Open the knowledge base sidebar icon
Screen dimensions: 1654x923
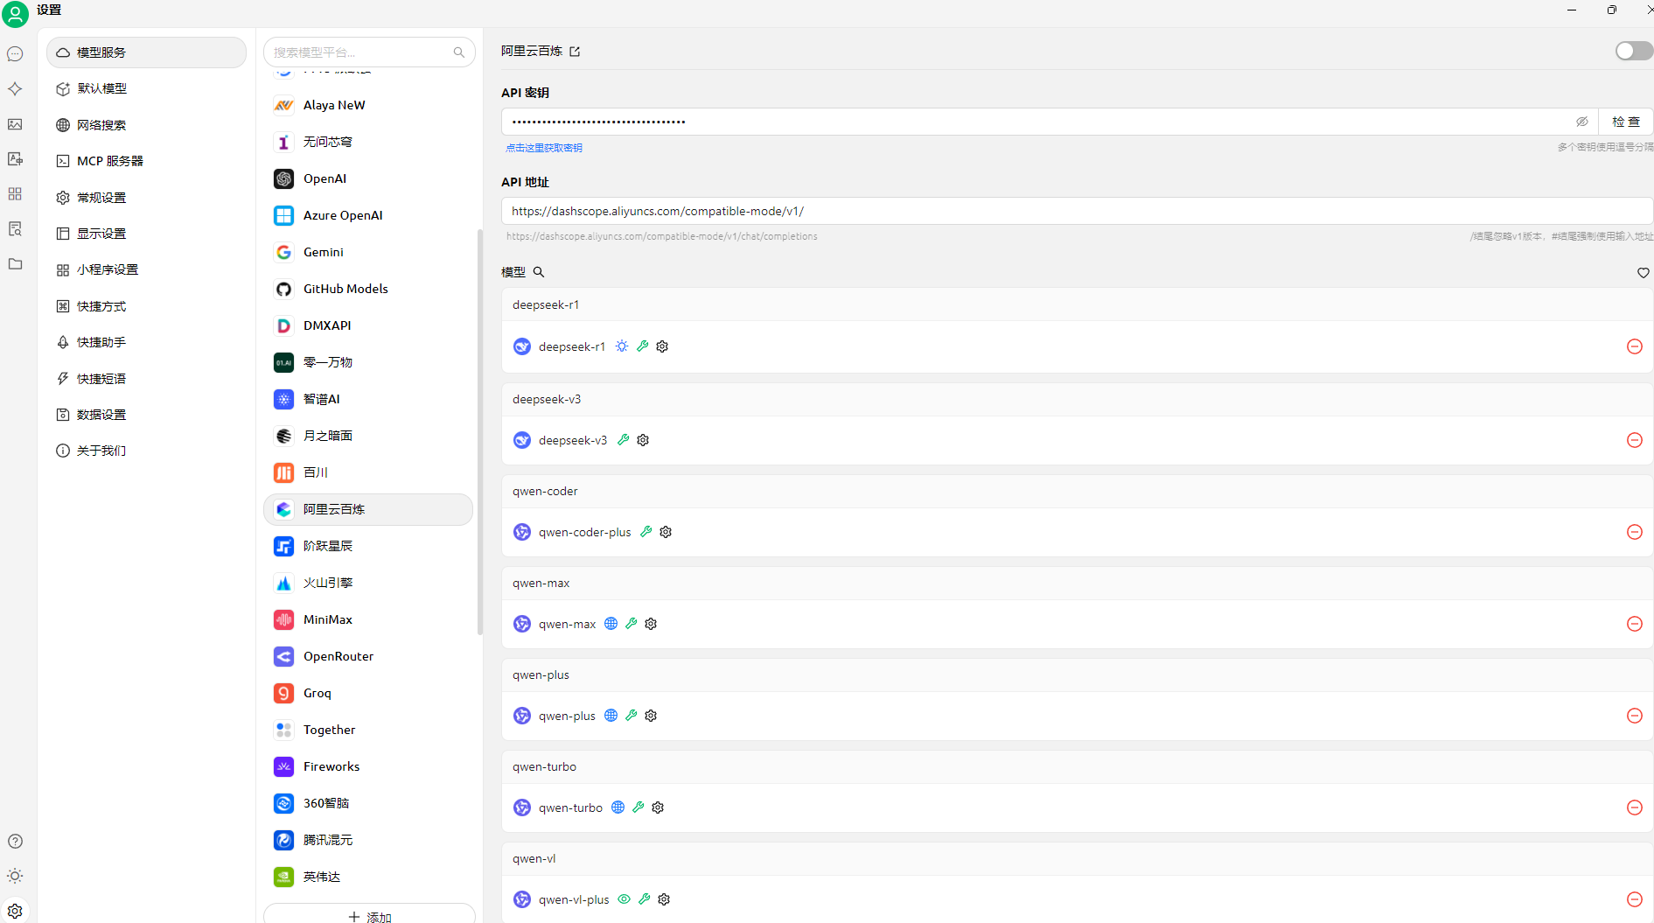15,229
